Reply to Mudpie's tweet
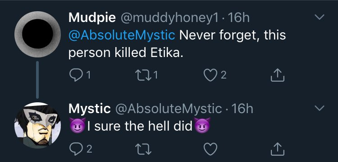The image size is (338, 162). pyautogui.click(x=74, y=75)
